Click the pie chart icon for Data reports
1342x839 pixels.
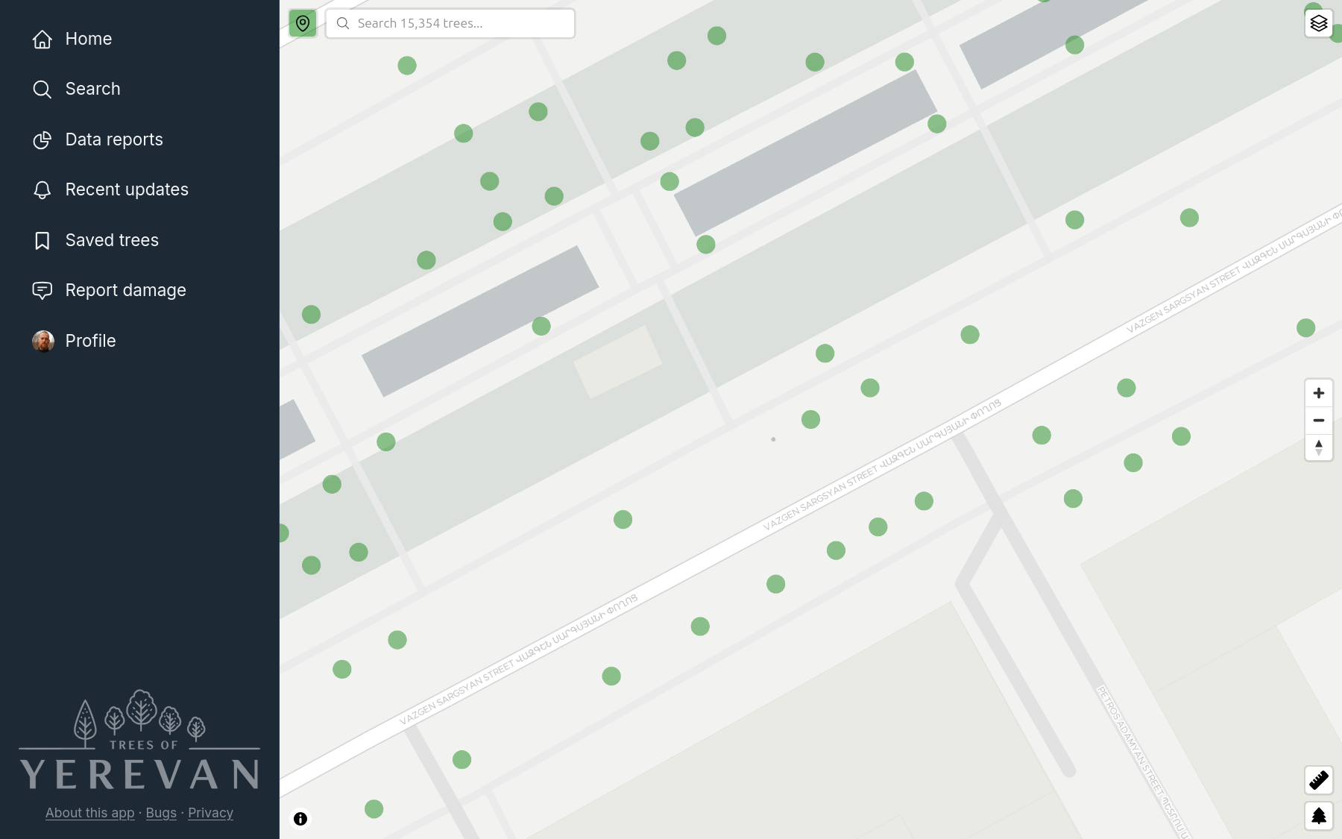[42, 139]
